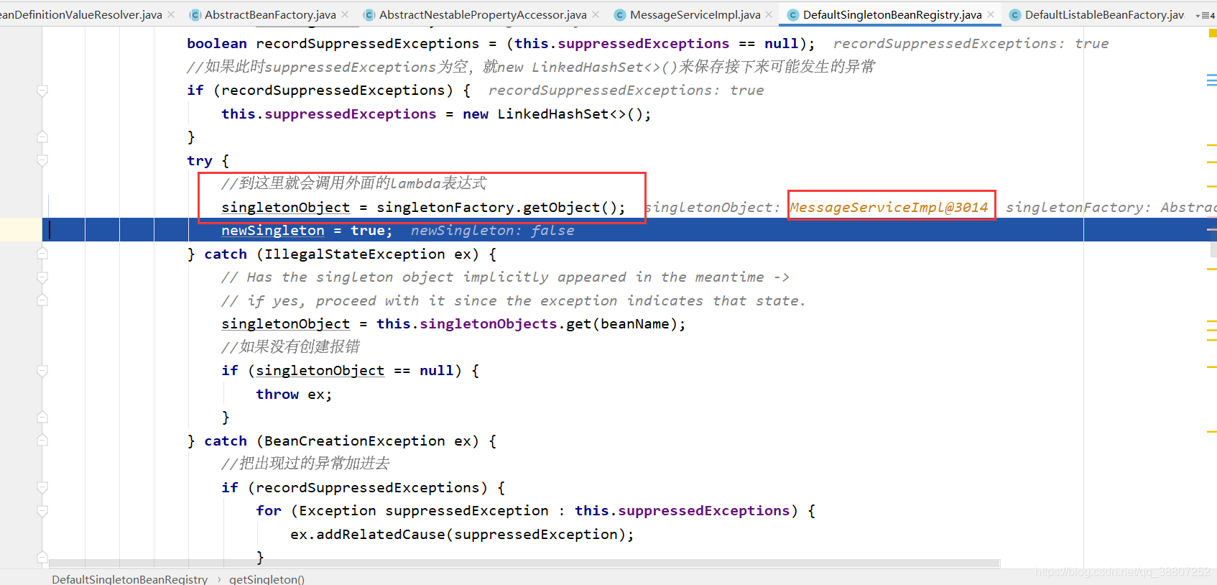This screenshot has width=1217, height=585.
Task: Close the DefaultSingletonBeanRegistry.java tab
Action: tap(991, 14)
